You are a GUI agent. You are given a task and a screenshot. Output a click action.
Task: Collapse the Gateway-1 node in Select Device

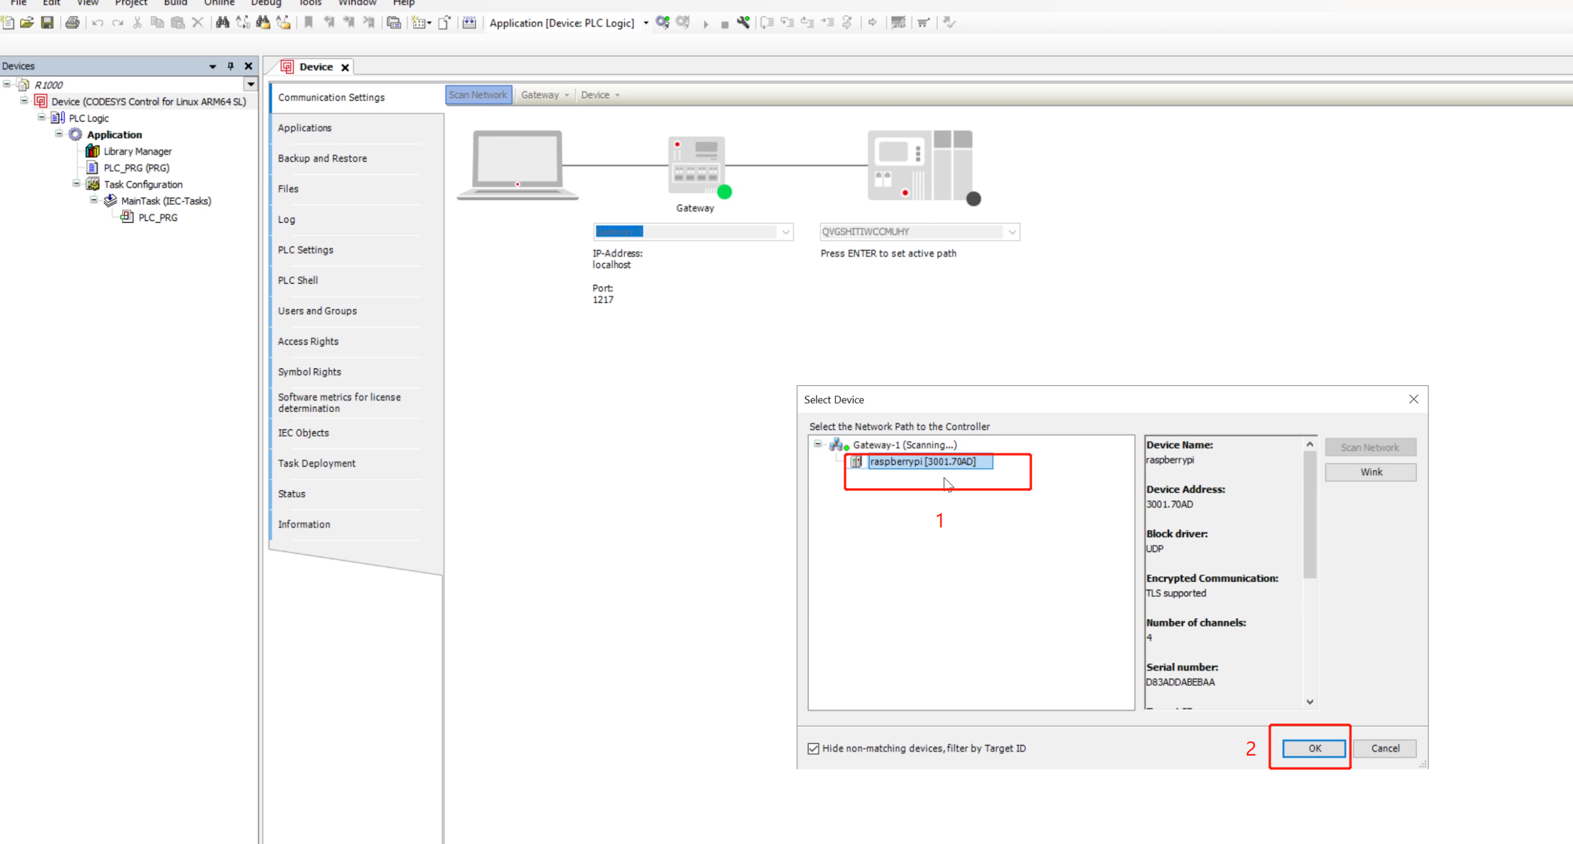click(x=817, y=444)
